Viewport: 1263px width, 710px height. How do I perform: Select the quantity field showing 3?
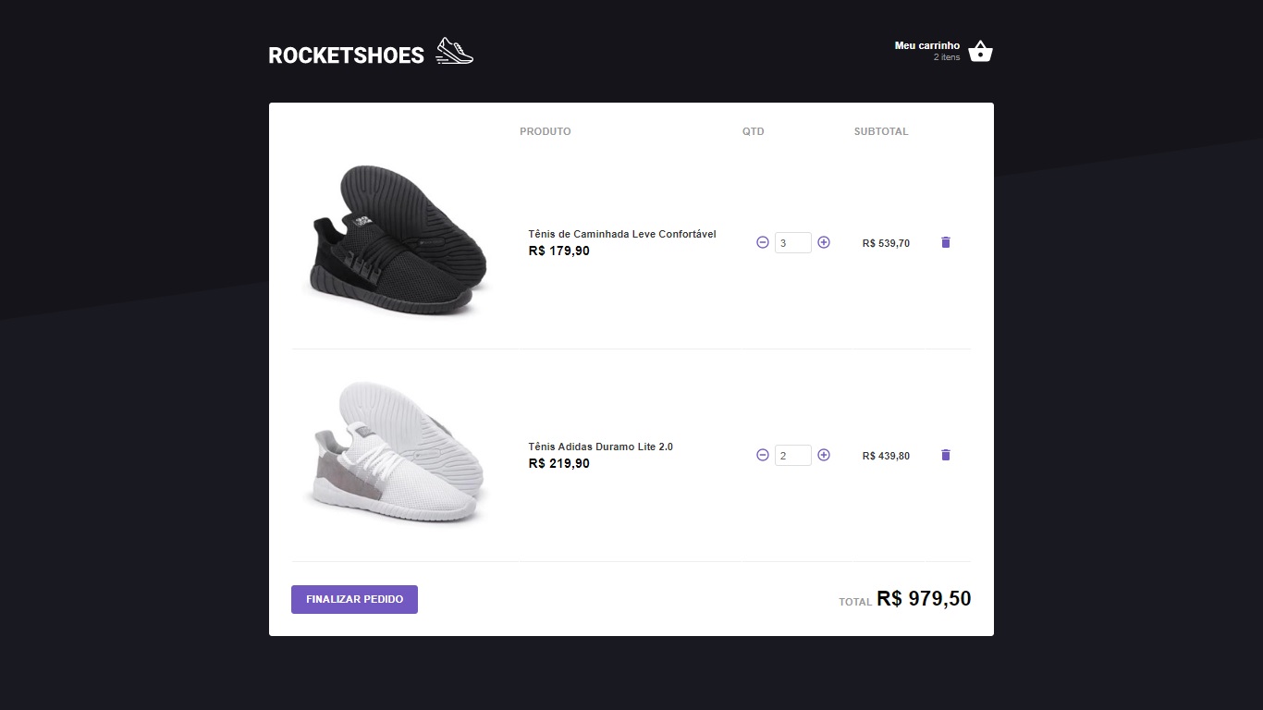click(x=792, y=242)
